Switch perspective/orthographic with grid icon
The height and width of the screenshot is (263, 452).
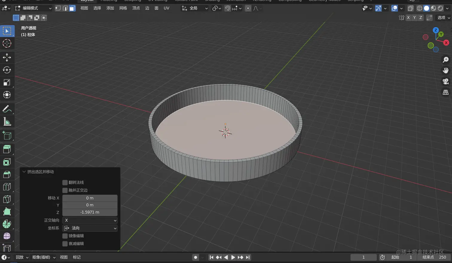[445, 92]
